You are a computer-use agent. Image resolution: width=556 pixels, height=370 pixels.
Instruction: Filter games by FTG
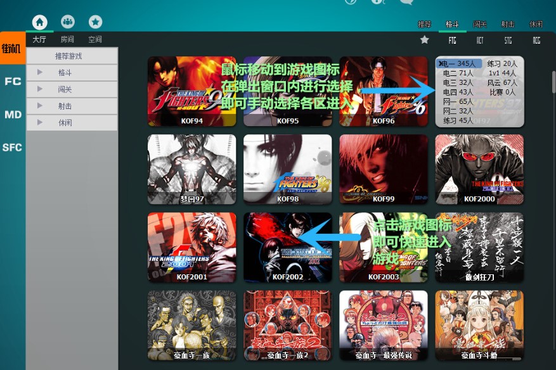click(x=452, y=41)
